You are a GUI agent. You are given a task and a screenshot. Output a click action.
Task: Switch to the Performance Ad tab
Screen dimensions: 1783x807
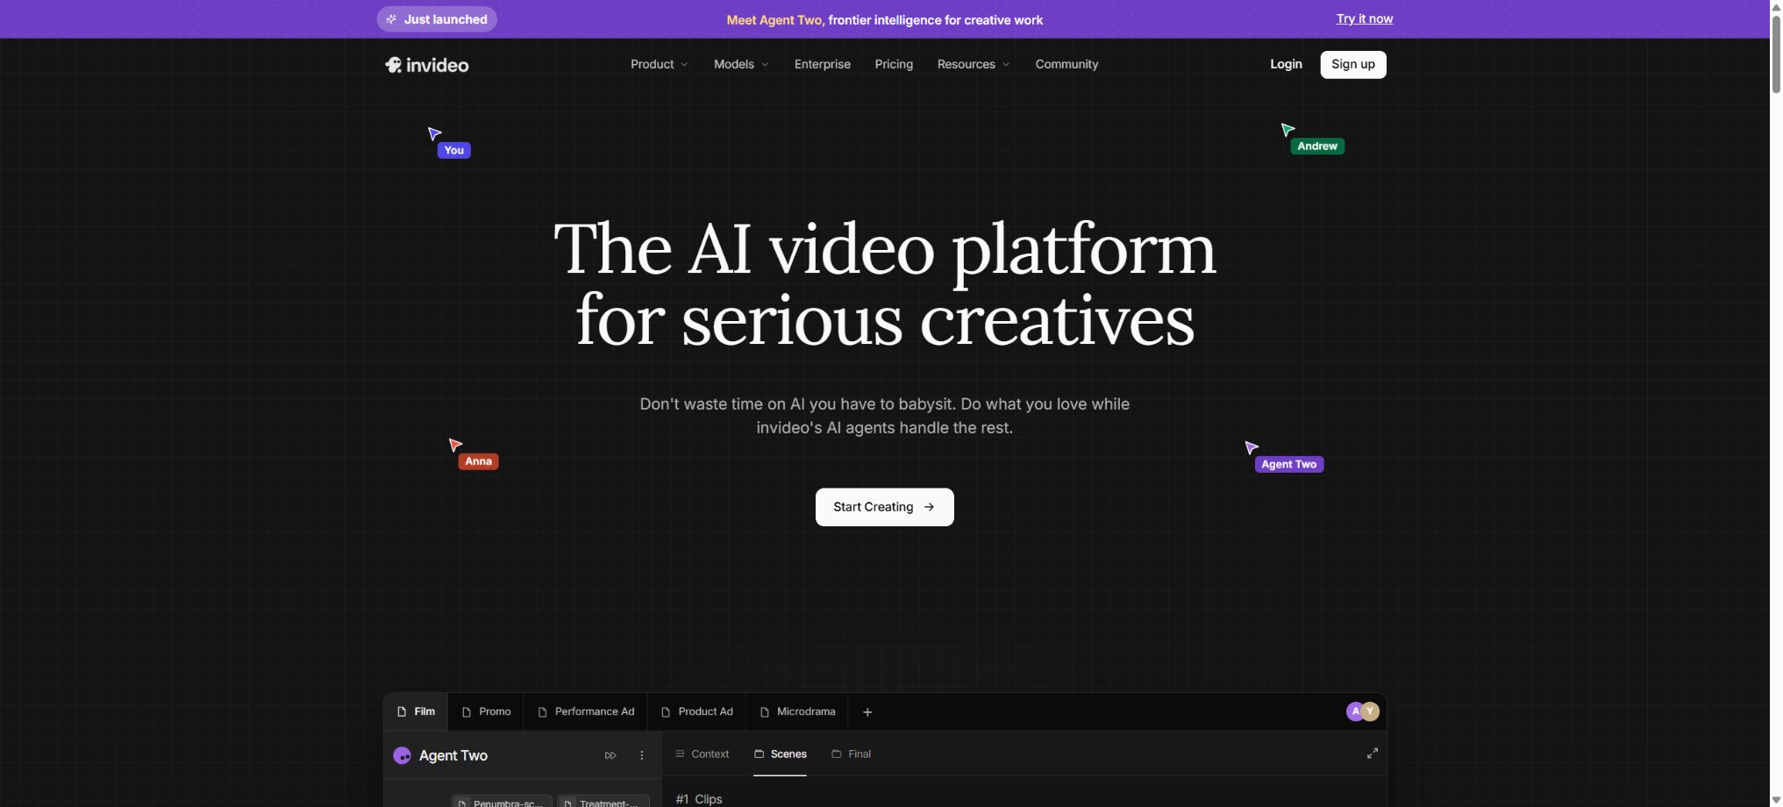586,711
